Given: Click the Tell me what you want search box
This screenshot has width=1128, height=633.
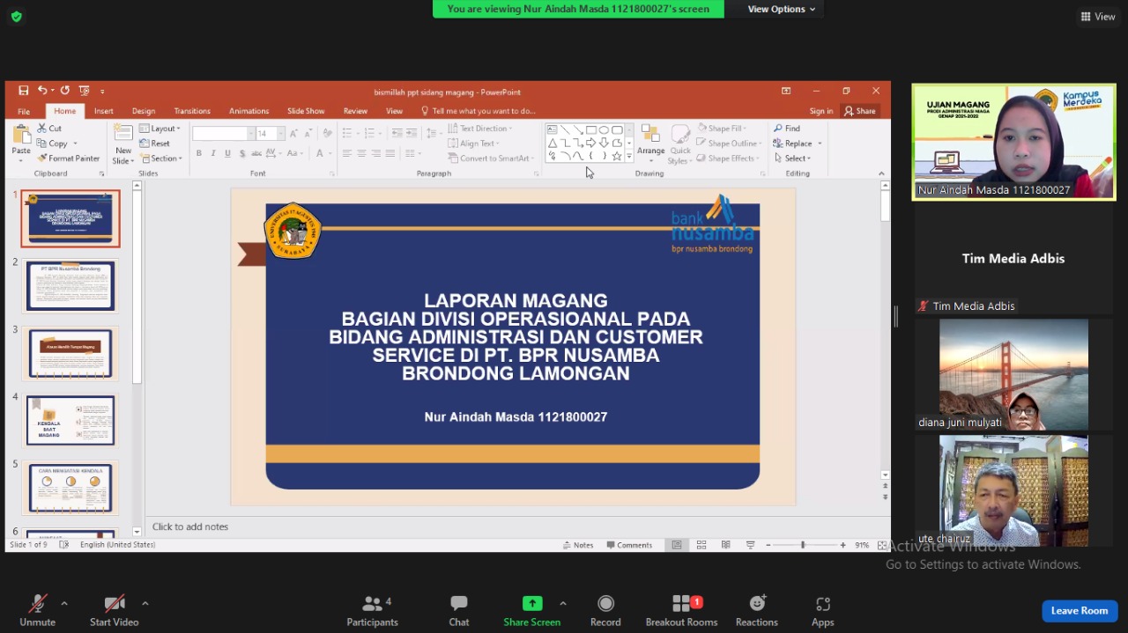Looking at the screenshot, I should click(x=479, y=111).
